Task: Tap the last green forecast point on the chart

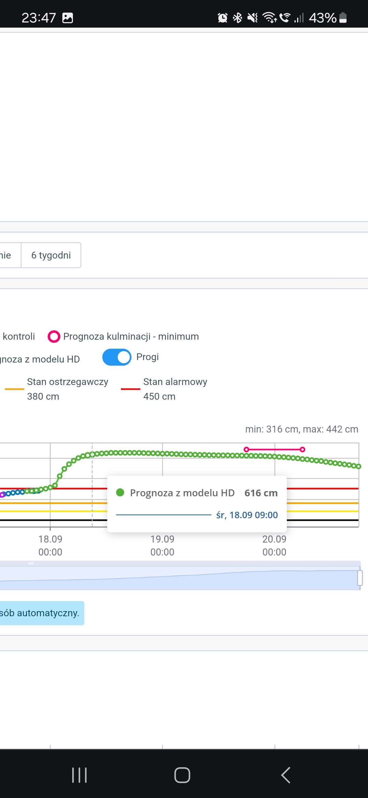Action: pyautogui.click(x=358, y=467)
